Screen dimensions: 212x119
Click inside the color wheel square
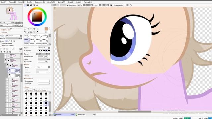37,17
